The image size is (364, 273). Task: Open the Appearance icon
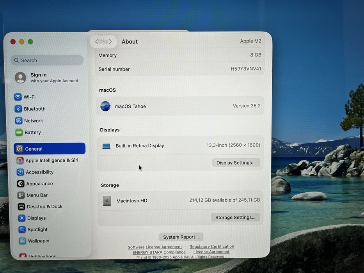point(21,184)
